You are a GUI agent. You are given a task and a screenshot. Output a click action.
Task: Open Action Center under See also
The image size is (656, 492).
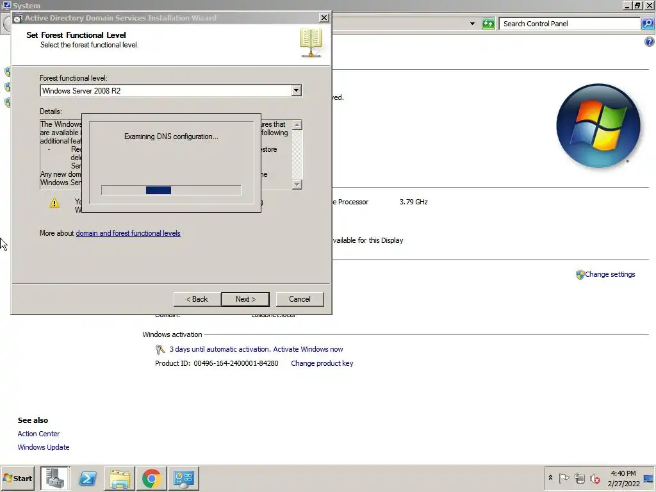[x=38, y=434]
